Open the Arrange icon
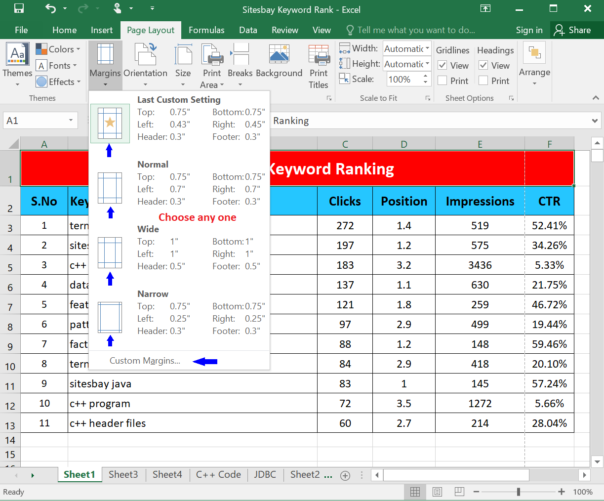 tap(534, 53)
